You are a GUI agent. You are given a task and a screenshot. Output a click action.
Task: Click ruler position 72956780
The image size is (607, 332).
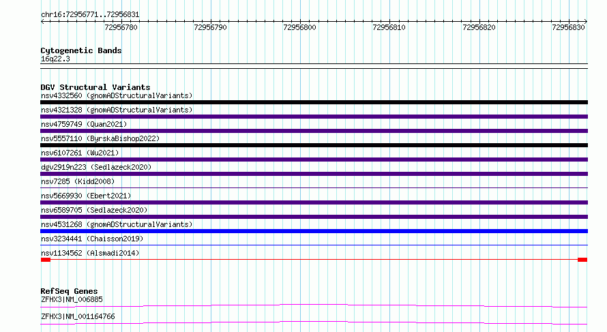point(121,27)
